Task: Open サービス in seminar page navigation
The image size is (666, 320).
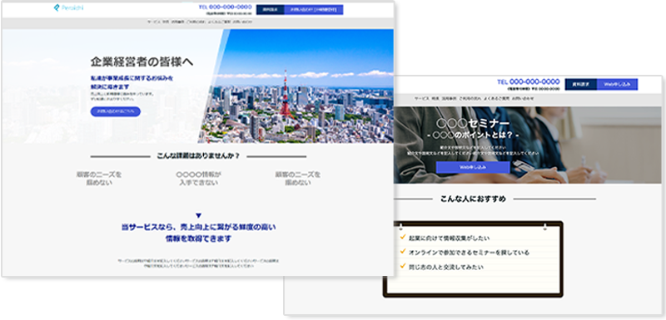Action: coord(422,98)
